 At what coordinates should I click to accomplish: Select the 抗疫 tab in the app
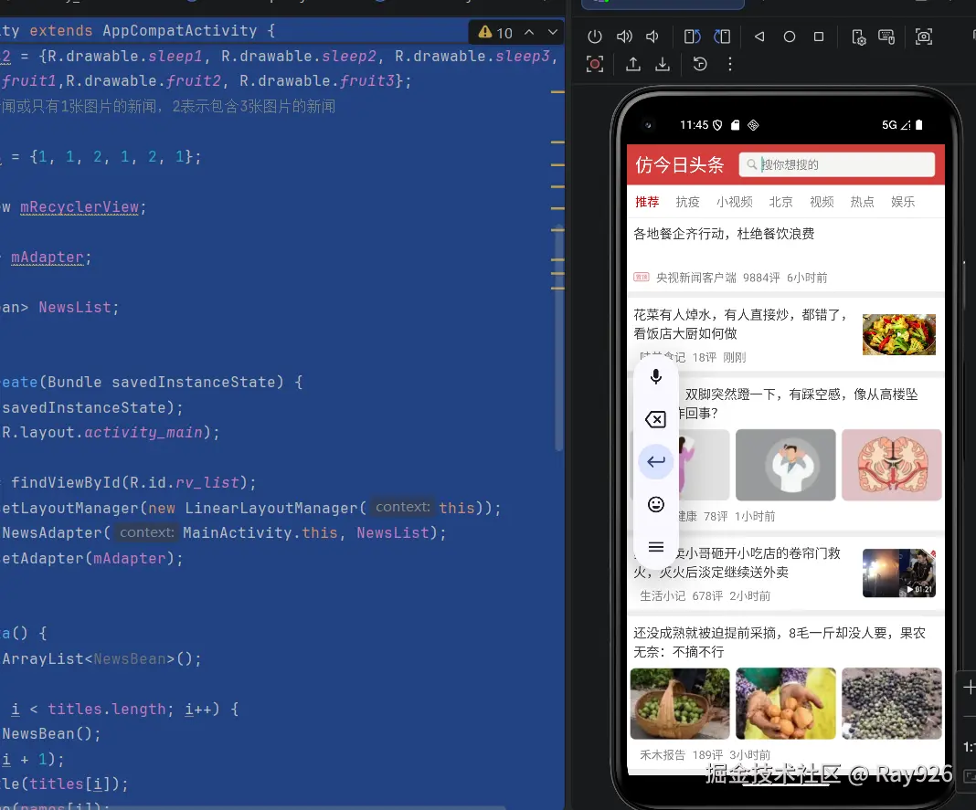(x=688, y=202)
